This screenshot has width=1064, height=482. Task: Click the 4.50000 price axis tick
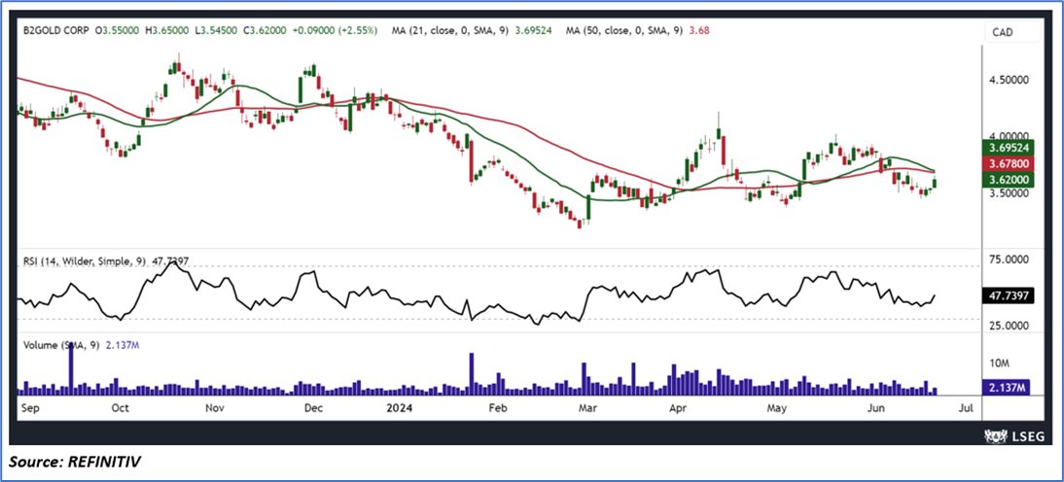coord(1009,80)
